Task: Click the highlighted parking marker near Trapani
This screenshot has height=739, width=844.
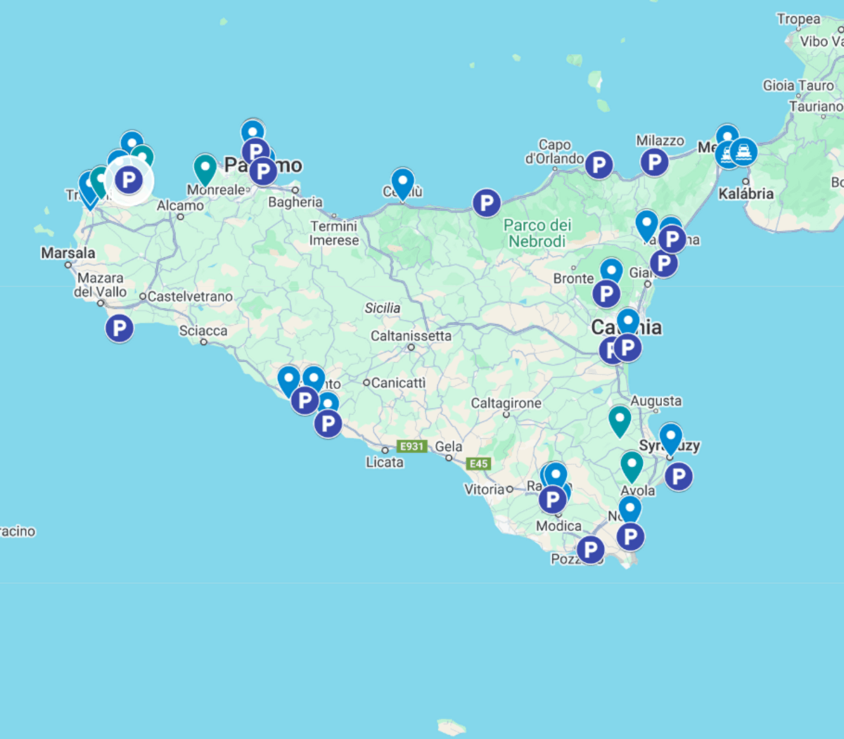Action: tap(129, 180)
